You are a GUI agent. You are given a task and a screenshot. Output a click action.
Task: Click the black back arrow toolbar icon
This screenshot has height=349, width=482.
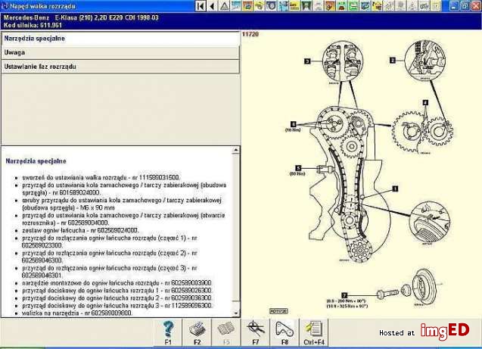pos(212,6)
